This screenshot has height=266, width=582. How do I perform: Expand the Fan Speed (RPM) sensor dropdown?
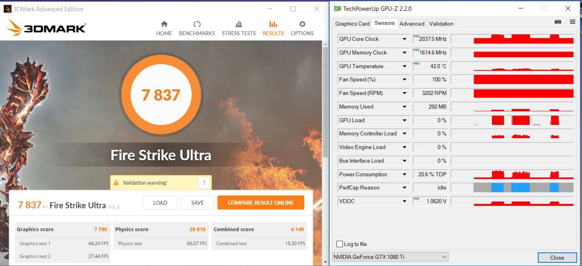tap(404, 93)
